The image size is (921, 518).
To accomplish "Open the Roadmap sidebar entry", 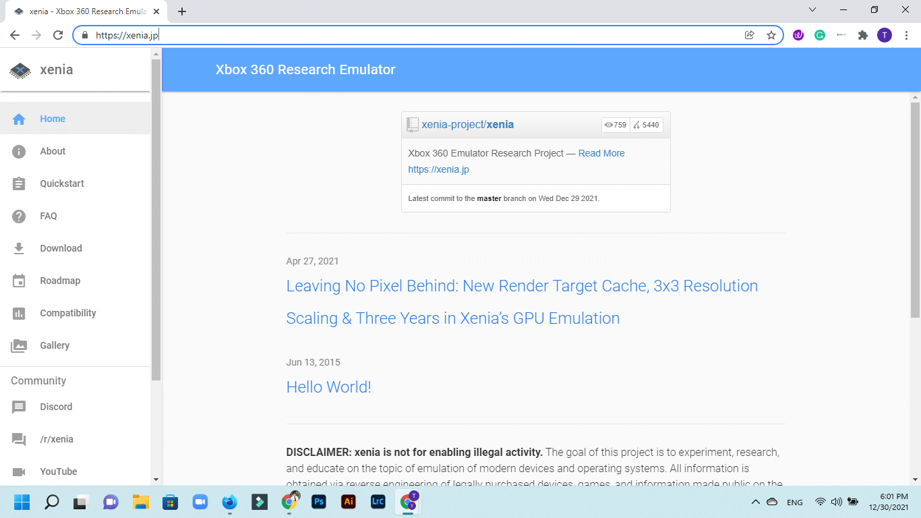I will click(75, 281).
